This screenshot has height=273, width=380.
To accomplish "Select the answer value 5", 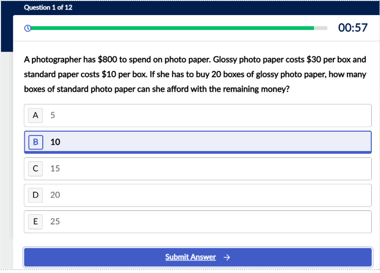I will (x=53, y=116).
